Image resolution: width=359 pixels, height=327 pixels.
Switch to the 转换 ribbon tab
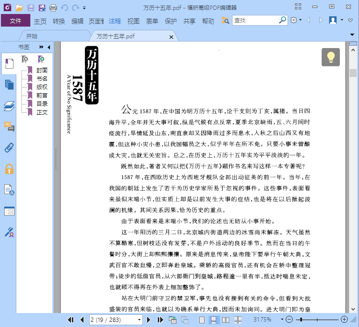tap(59, 21)
